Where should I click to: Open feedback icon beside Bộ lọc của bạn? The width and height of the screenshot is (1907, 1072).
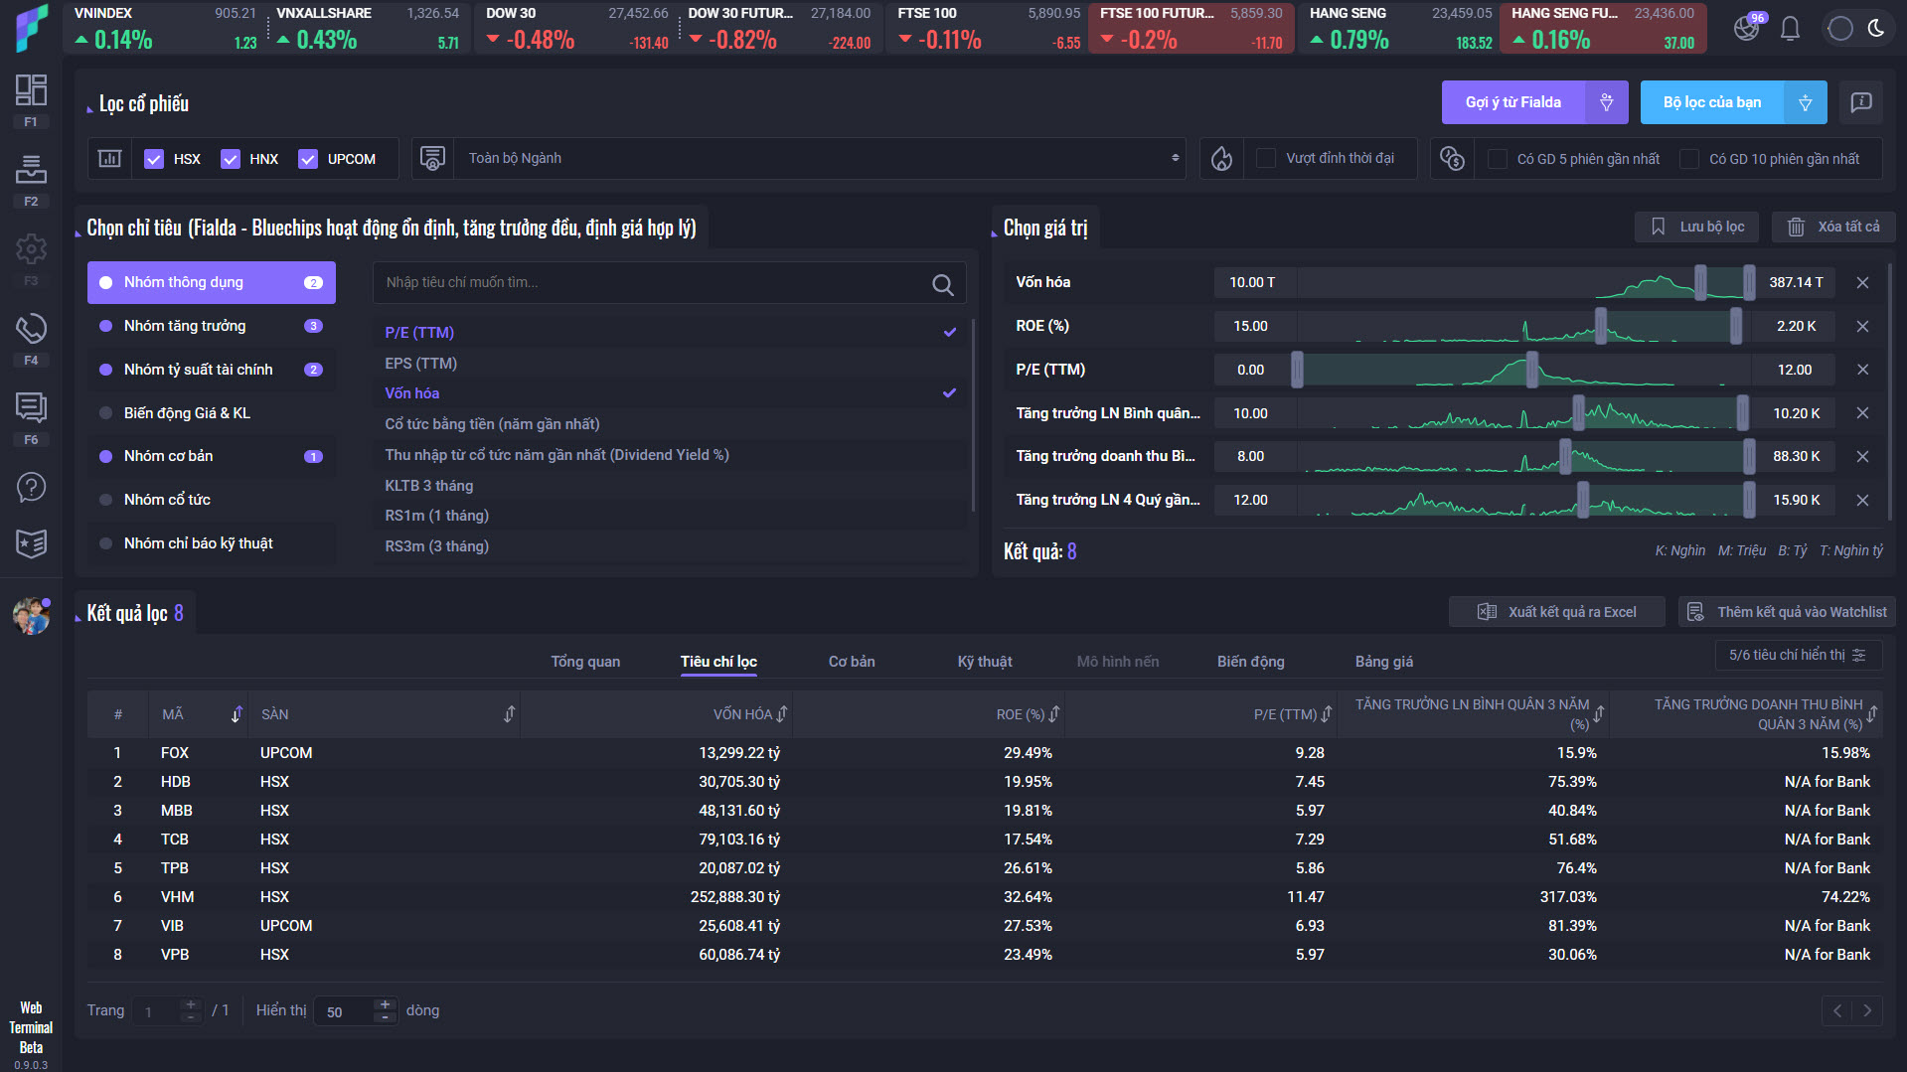tap(1860, 102)
